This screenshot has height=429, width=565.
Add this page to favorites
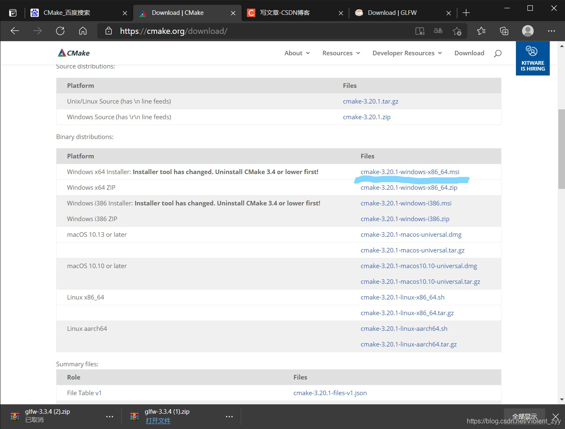click(457, 31)
